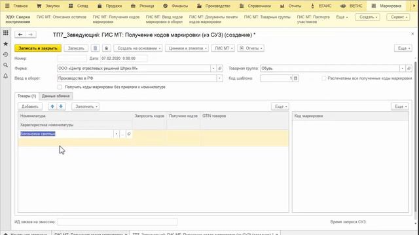The image size is (419, 235).
Task: Open nomenclature item with the link icon
Action: (x=129, y=134)
